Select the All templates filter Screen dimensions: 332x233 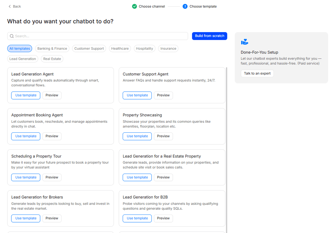[20, 49]
